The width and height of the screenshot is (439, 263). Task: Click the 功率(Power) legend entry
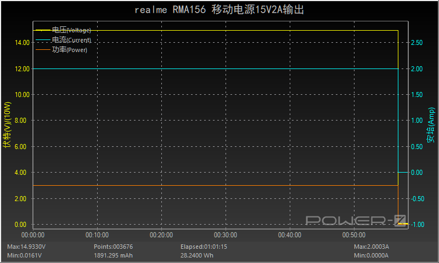70,50
